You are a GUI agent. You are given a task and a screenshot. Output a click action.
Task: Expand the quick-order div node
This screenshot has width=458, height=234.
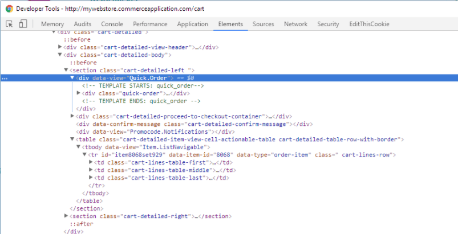tap(79, 93)
